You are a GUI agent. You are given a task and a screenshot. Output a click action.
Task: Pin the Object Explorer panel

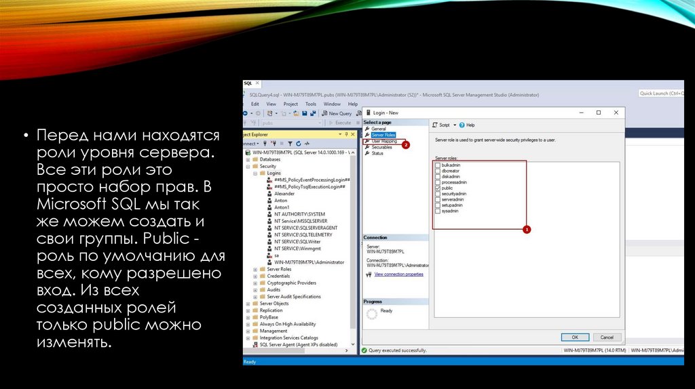tap(346, 135)
